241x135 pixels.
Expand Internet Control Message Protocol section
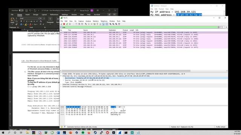pyautogui.click(x=61, y=87)
